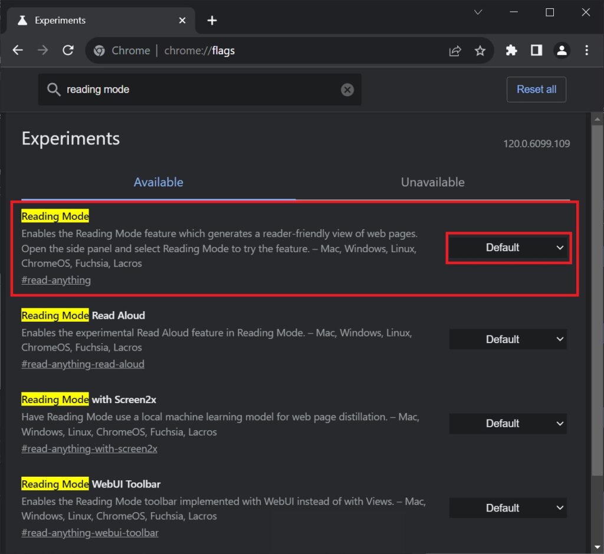Follow the #read-anything-read-aloud link

(x=83, y=364)
